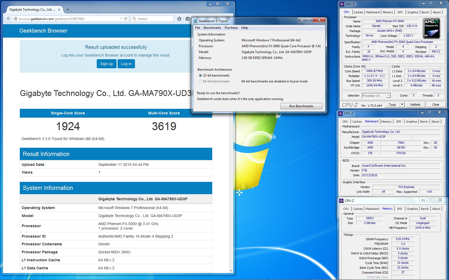Open Memory tab in the Mainboard-tab CPU-Z window
449x280 pixels.
tap(386, 122)
